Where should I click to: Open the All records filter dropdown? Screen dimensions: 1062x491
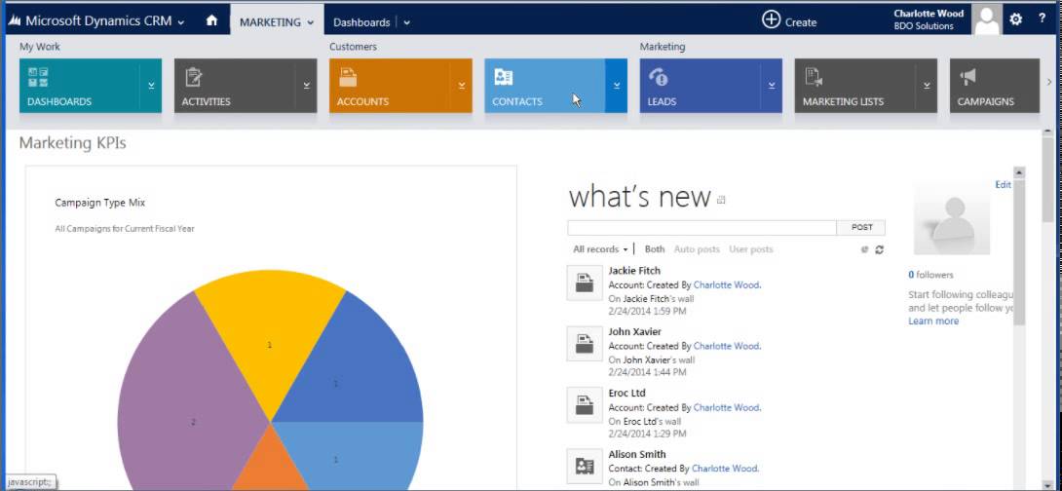point(600,249)
